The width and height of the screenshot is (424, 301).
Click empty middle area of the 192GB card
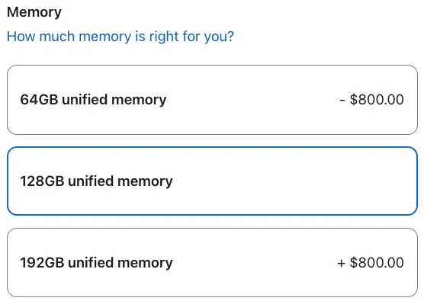(x=254, y=263)
